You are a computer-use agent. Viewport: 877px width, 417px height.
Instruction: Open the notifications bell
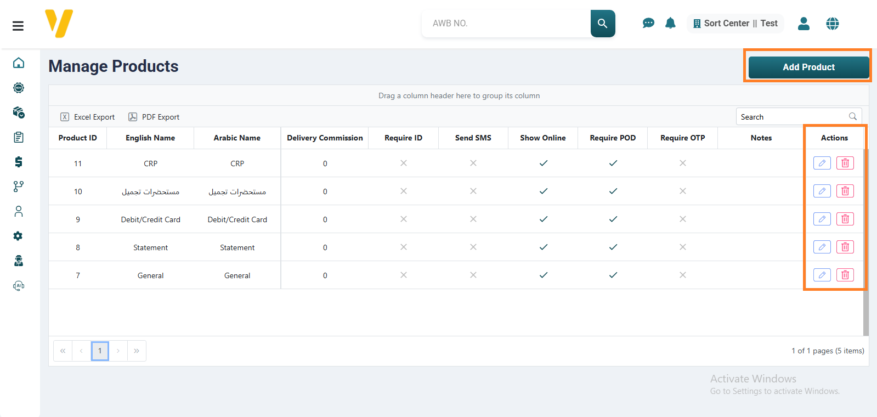click(x=670, y=23)
